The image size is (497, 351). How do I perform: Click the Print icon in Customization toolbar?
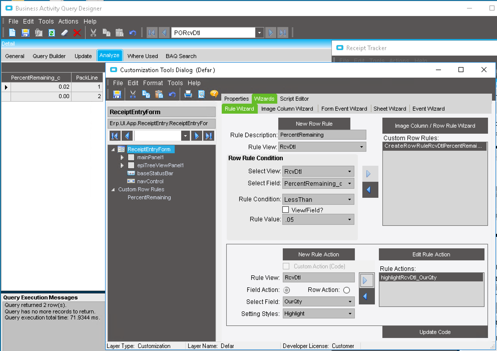click(188, 94)
